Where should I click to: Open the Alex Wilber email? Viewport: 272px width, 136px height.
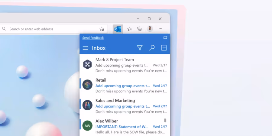click(125, 126)
